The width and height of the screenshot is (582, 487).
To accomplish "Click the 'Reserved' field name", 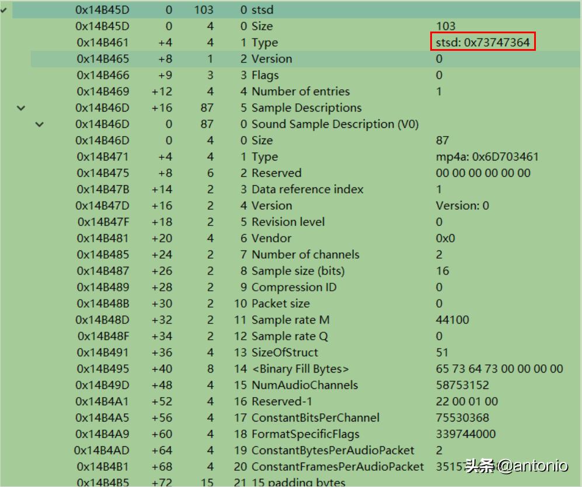I will pos(277,173).
